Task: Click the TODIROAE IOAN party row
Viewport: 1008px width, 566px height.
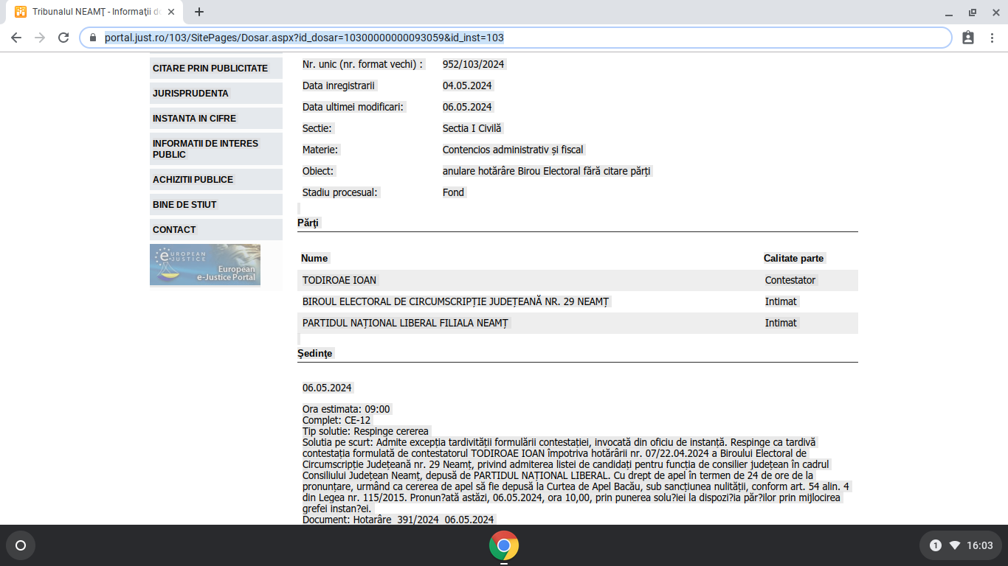Action: (578, 280)
